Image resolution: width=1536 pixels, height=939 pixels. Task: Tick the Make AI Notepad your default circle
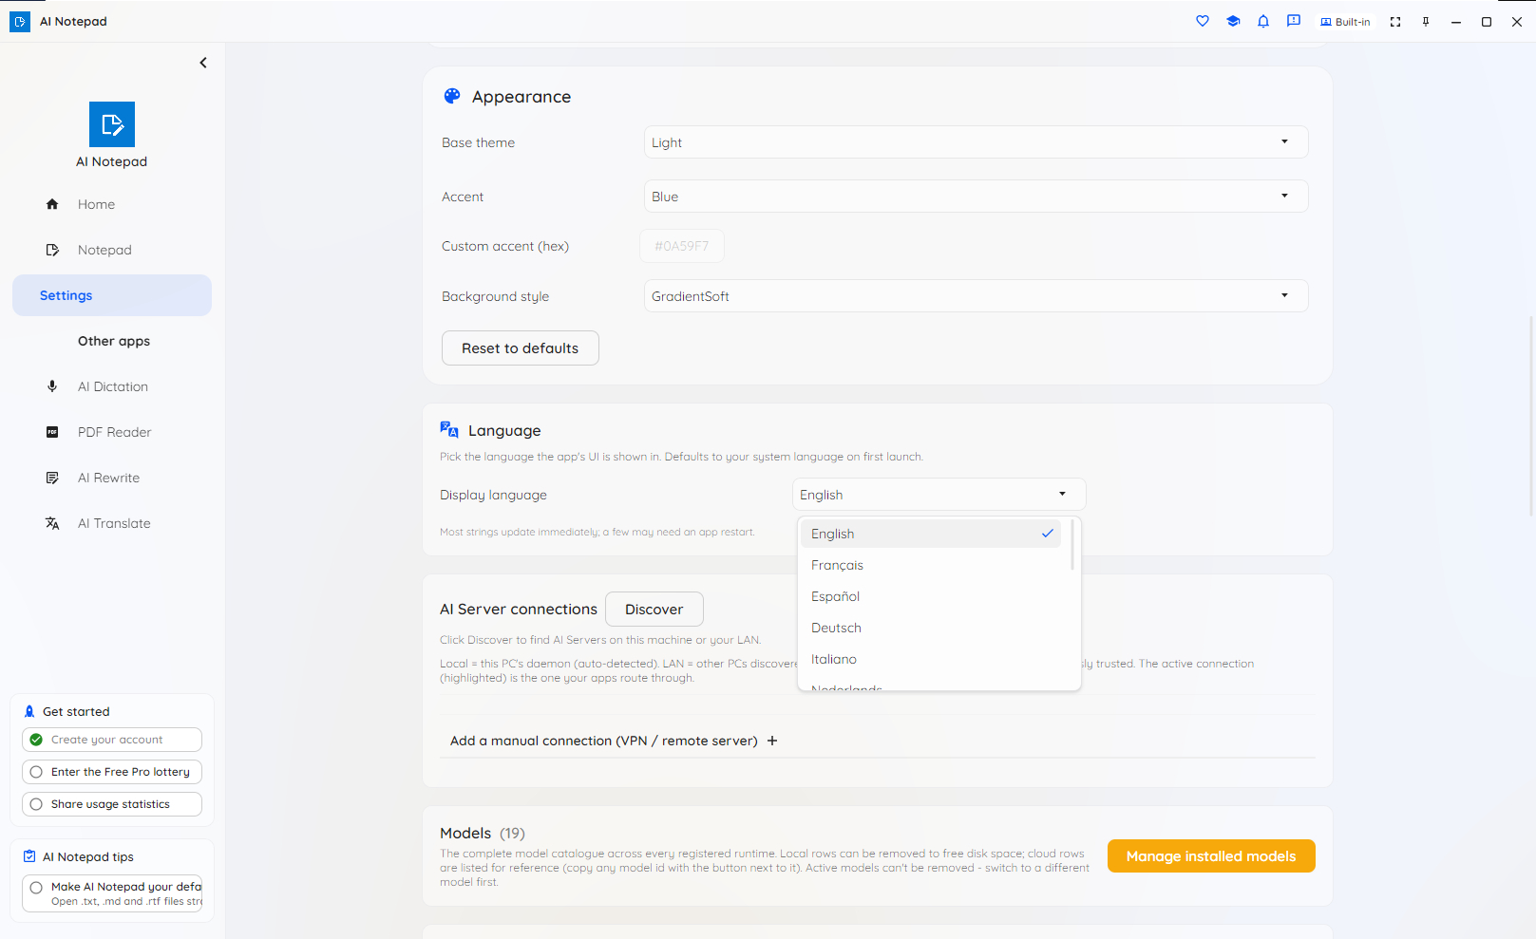[36, 888]
